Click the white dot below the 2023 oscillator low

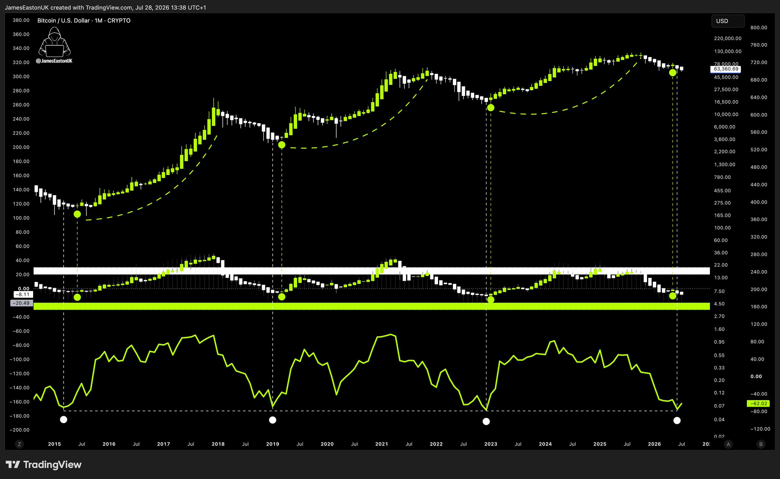coord(486,421)
